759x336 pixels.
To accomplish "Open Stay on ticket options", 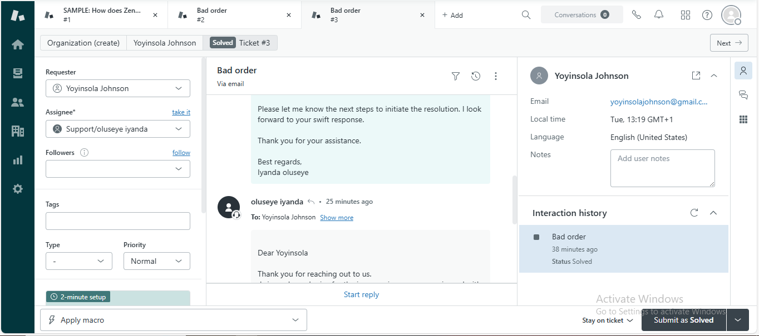I will (607, 320).
